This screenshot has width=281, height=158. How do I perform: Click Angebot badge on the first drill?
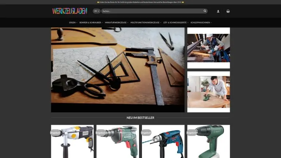point(55,132)
